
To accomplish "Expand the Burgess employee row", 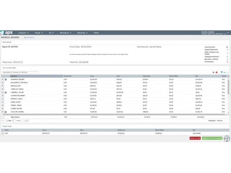I will 2,86.
